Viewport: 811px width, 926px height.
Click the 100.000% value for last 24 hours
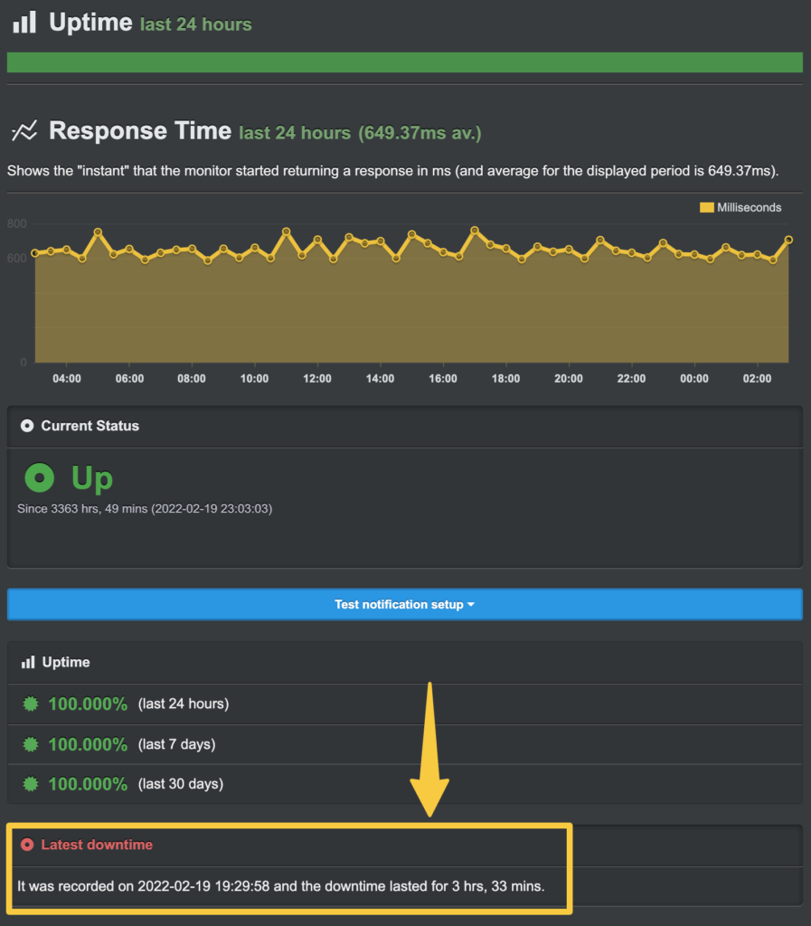pos(88,704)
